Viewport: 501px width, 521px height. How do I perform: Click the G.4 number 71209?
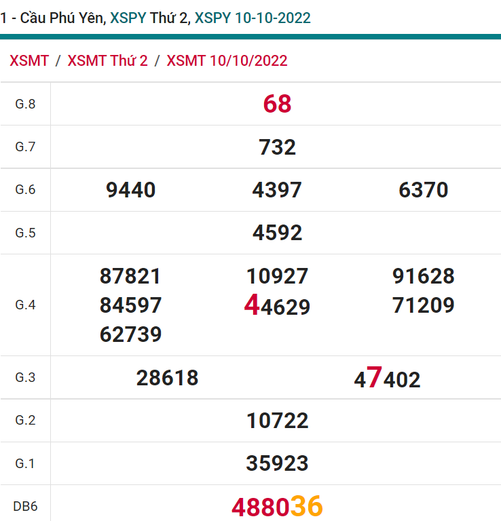coord(424,305)
